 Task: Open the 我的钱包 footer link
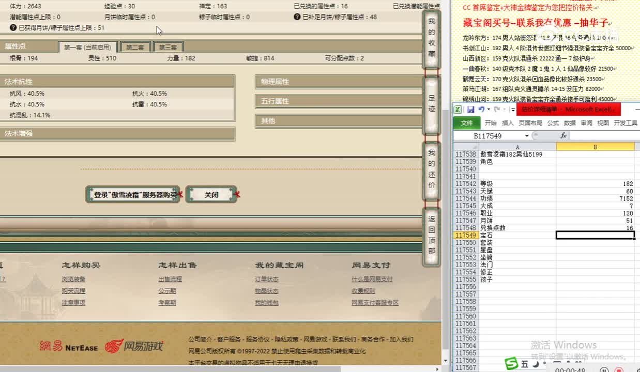267,303
